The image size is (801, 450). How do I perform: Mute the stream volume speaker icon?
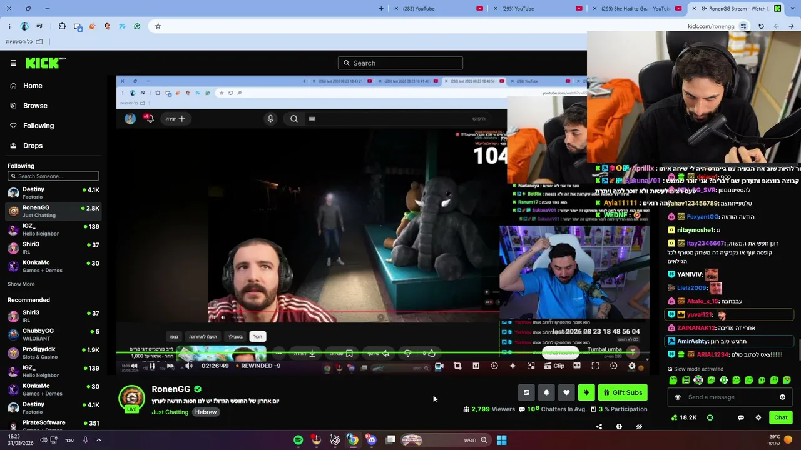188,366
